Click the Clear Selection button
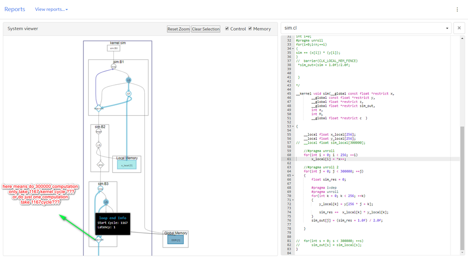 [206, 29]
